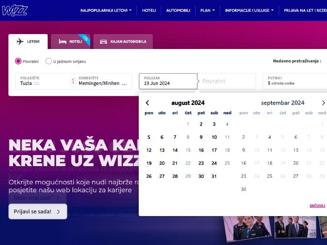
Task: Open the Putnici passengers selector
Action: 295,81
